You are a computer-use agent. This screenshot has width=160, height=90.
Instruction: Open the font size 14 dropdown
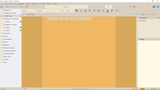pos(64,11)
